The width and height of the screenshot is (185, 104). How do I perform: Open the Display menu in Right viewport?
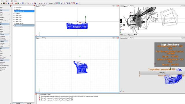pos(44,38)
